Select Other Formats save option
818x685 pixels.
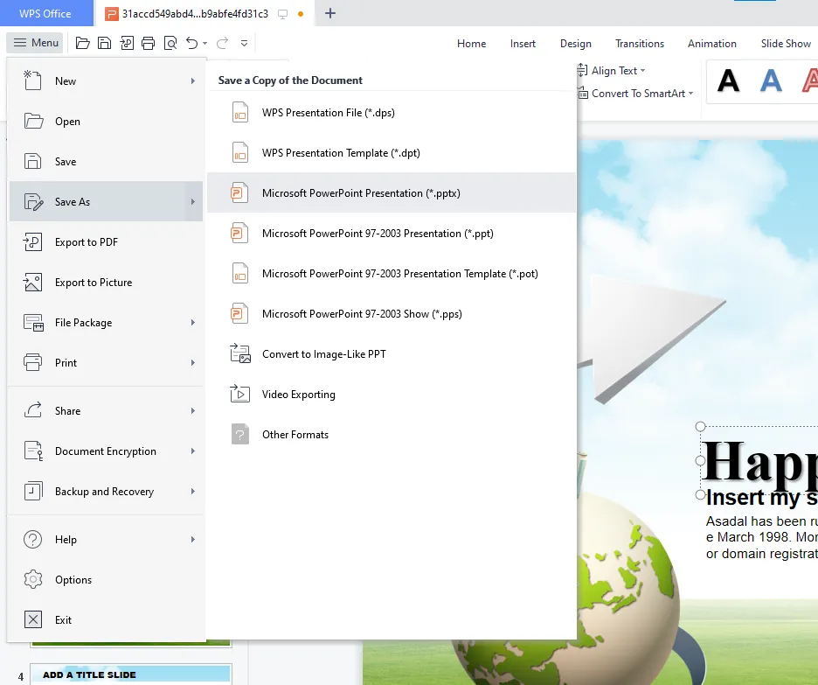pyautogui.click(x=295, y=435)
